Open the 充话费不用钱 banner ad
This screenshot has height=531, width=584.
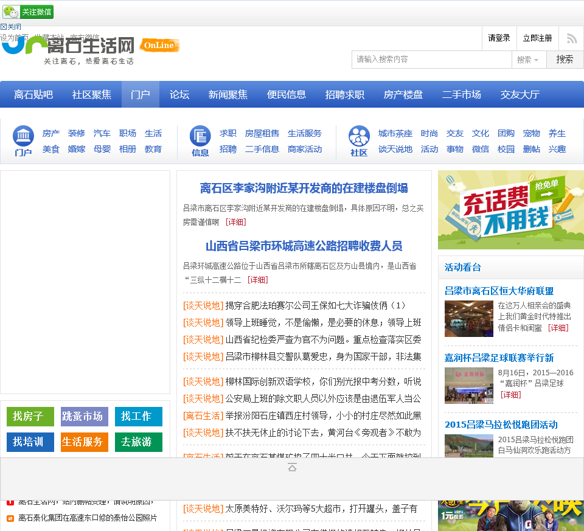(x=510, y=210)
